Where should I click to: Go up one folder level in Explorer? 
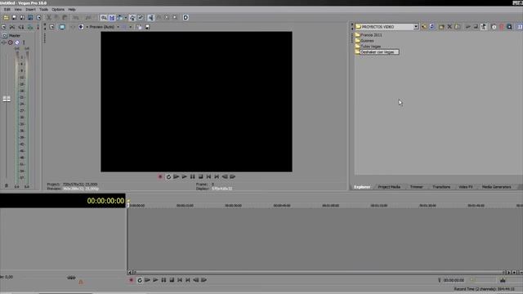pyautogui.click(x=424, y=27)
